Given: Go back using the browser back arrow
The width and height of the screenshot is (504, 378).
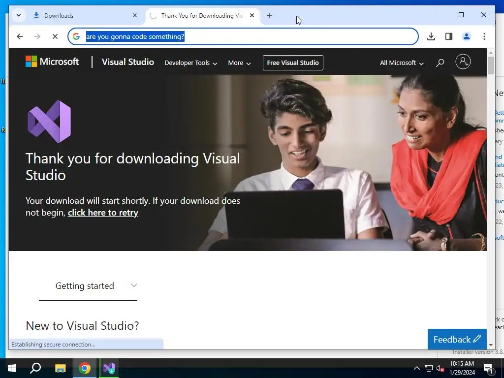Looking at the screenshot, I should (x=20, y=36).
